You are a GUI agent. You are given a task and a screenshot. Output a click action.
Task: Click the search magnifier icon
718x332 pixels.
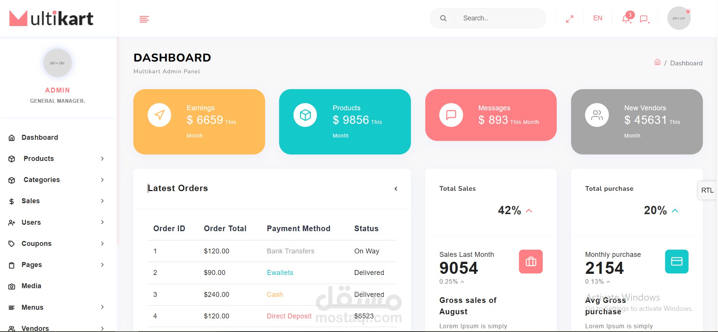click(443, 18)
